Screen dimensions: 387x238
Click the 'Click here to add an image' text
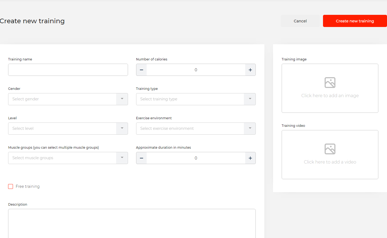330,96
